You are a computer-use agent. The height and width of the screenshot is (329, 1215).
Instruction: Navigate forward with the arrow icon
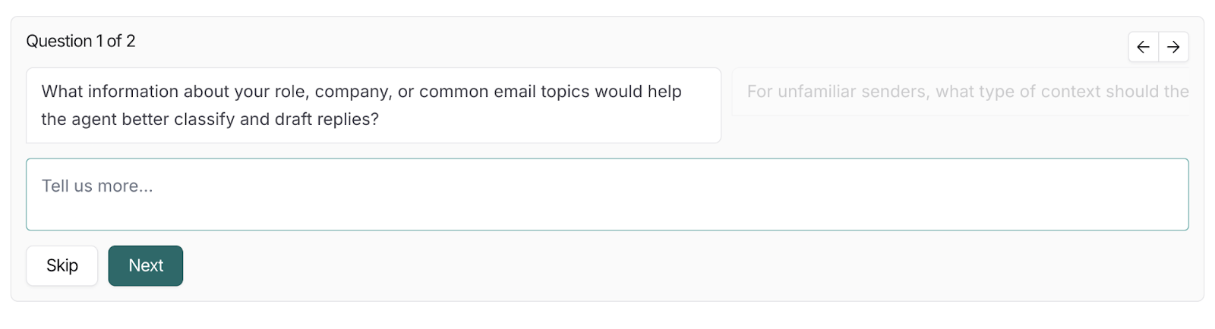pos(1173,47)
